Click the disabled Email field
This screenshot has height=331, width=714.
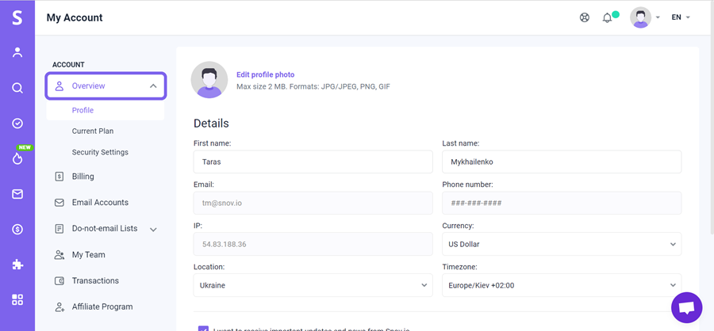[313, 203]
